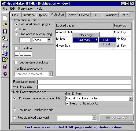
Task: Click the purple help book icon
Action: click(x=5, y=74)
